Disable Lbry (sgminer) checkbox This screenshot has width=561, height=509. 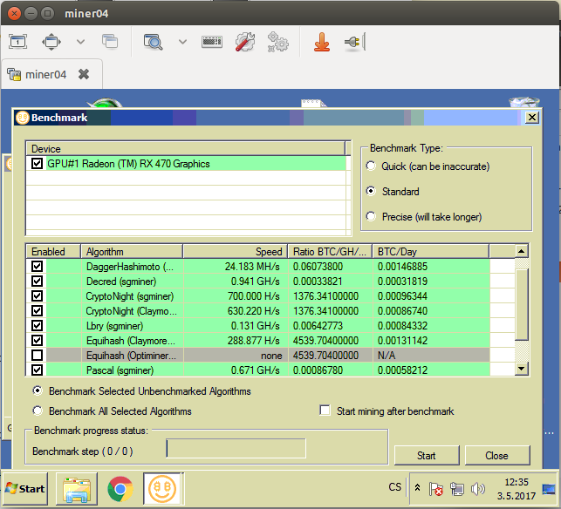pyautogui.click(x=37, y=326)
